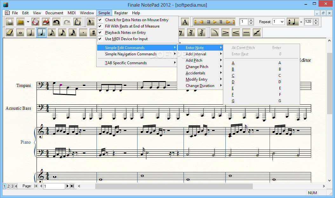Select the trill extension wavy line tool
The image size is (335, 198).
[257, 33]
